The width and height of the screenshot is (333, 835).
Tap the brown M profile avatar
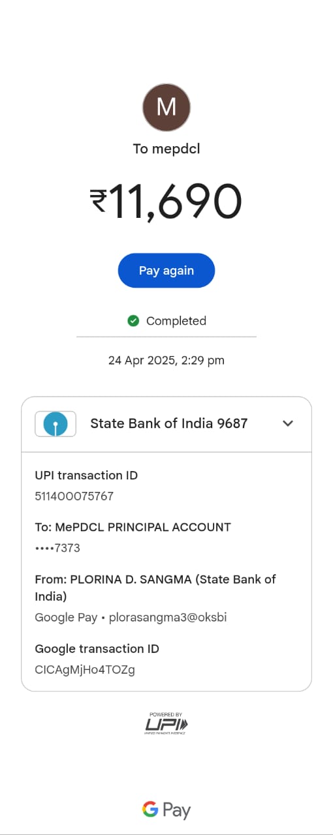[x=166, y=107]
